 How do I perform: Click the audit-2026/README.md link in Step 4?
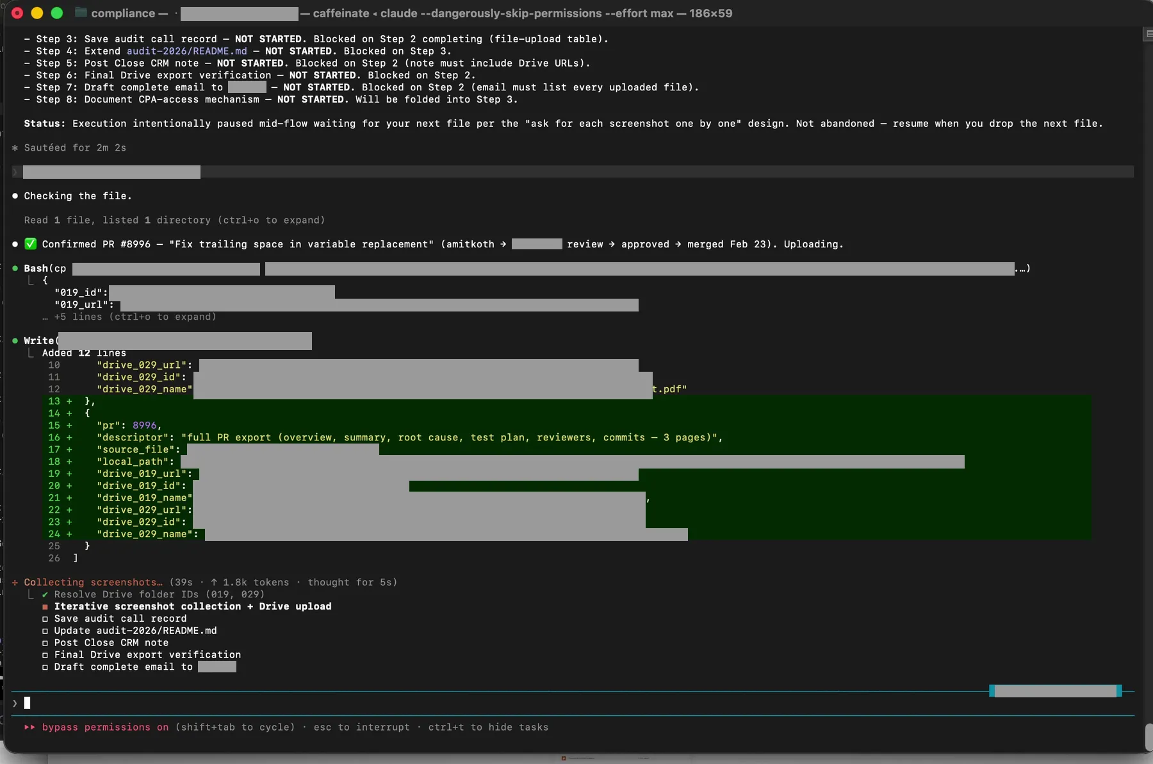[186, 51]
